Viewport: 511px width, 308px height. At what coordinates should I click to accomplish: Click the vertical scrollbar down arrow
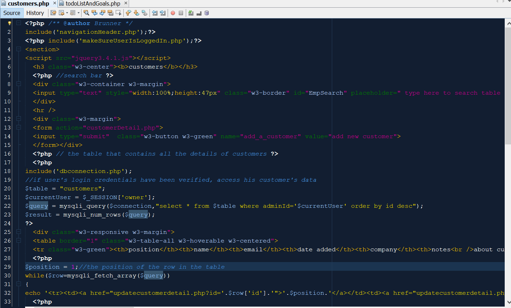click(x=508, y=302)
